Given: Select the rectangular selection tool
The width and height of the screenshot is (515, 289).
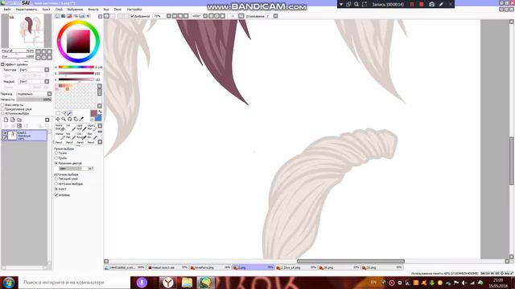Looking at the screenshot, I should 58,113.
